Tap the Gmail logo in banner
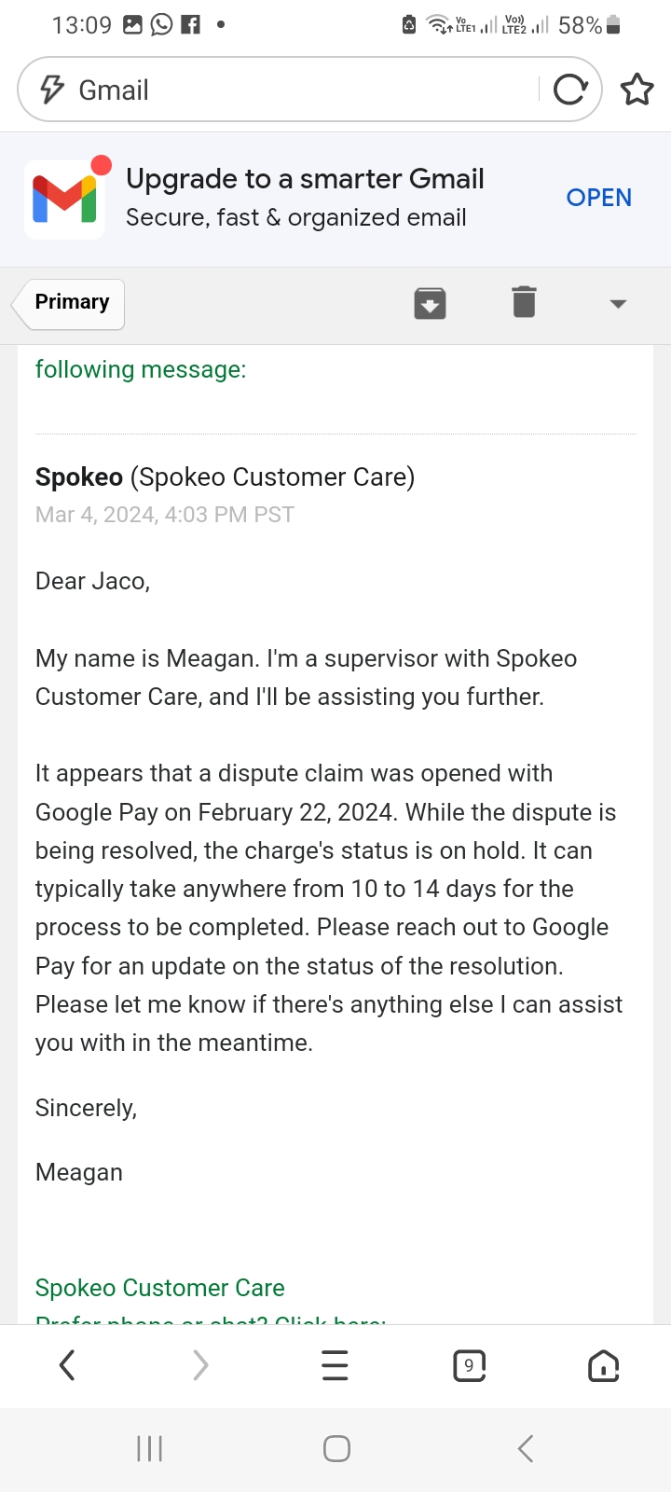This screenshot has width=671, height=1492. (x=64, y=199)
